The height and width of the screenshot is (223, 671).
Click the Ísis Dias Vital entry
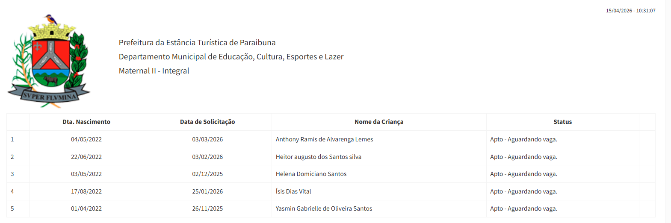293,191
